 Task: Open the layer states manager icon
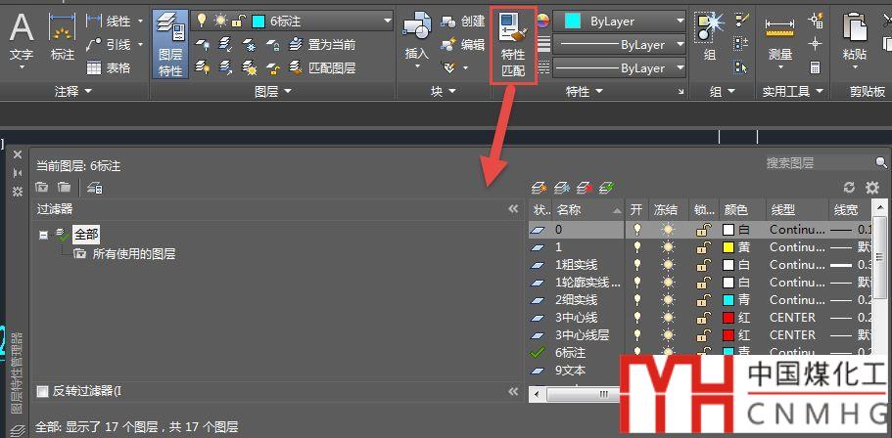click(x=95, y=187)
